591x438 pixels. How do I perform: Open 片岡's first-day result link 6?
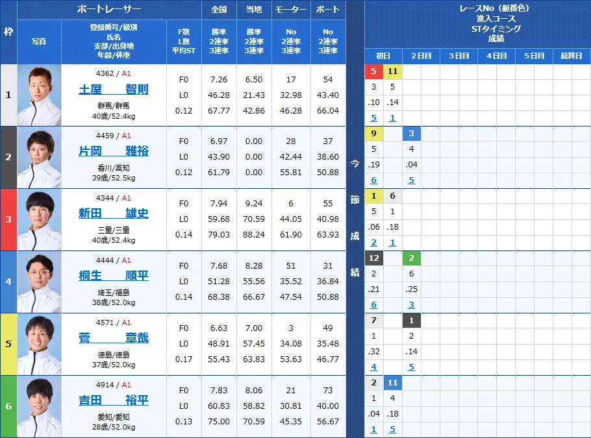[373, 180]
